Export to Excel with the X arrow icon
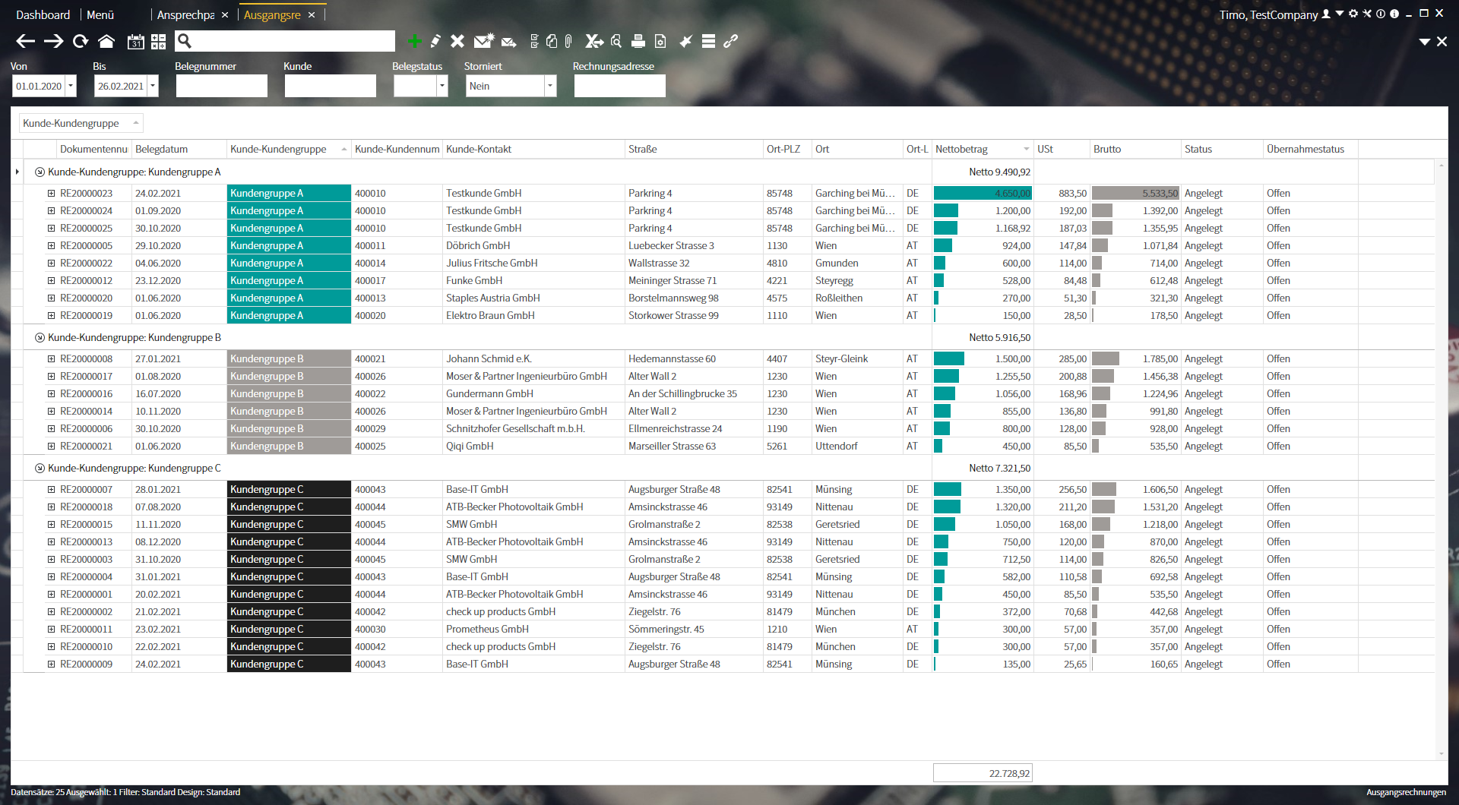The width and height of the screenshot is (1459, 805). (594, 41)
